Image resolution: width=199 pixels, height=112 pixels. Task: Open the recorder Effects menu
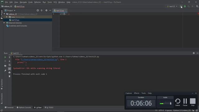137,93
